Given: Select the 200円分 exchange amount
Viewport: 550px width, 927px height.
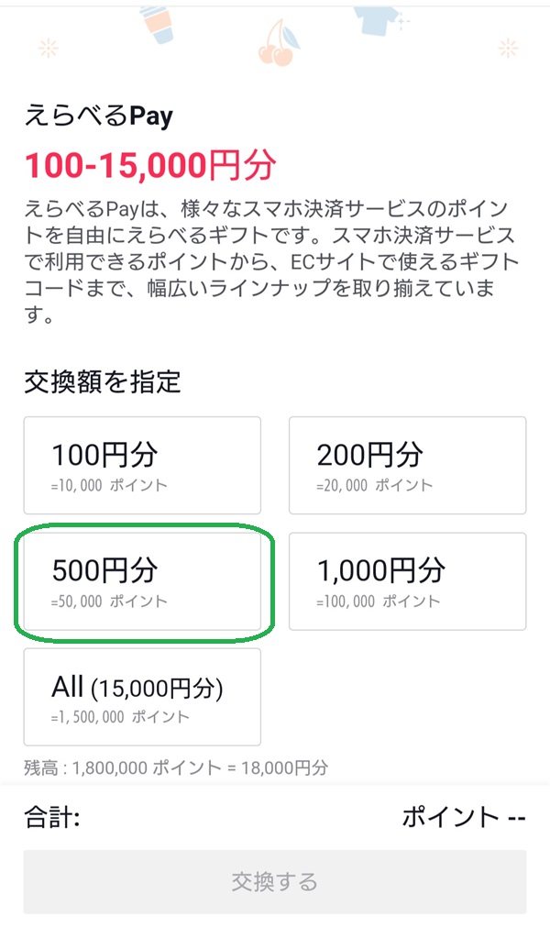Looking at the screenshot, I should click(407, 465).
